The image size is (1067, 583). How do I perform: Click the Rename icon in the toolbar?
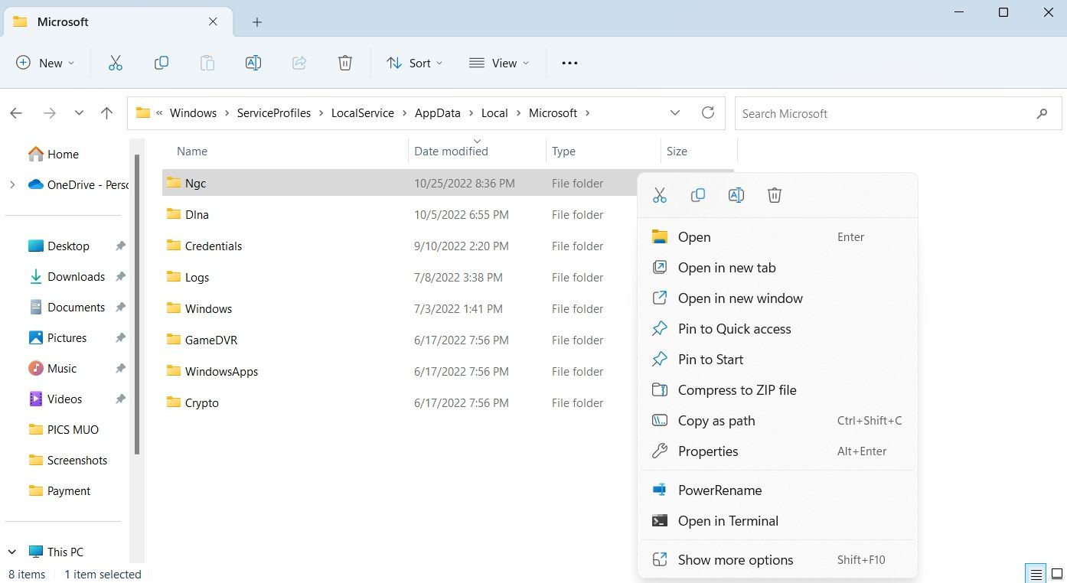pyautogui.click(x=253, y=64)
